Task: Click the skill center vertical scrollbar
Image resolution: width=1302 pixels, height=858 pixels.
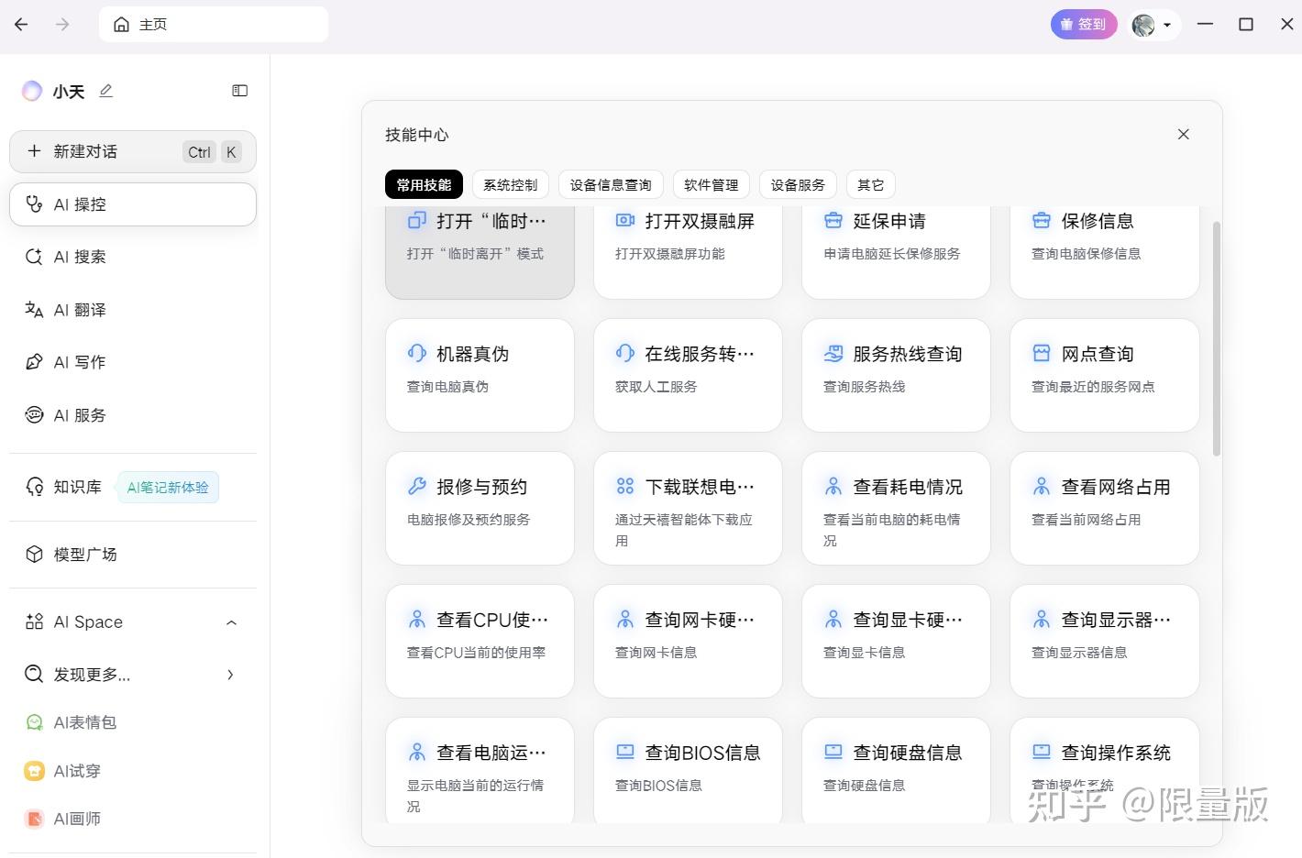Action: 1217,338
